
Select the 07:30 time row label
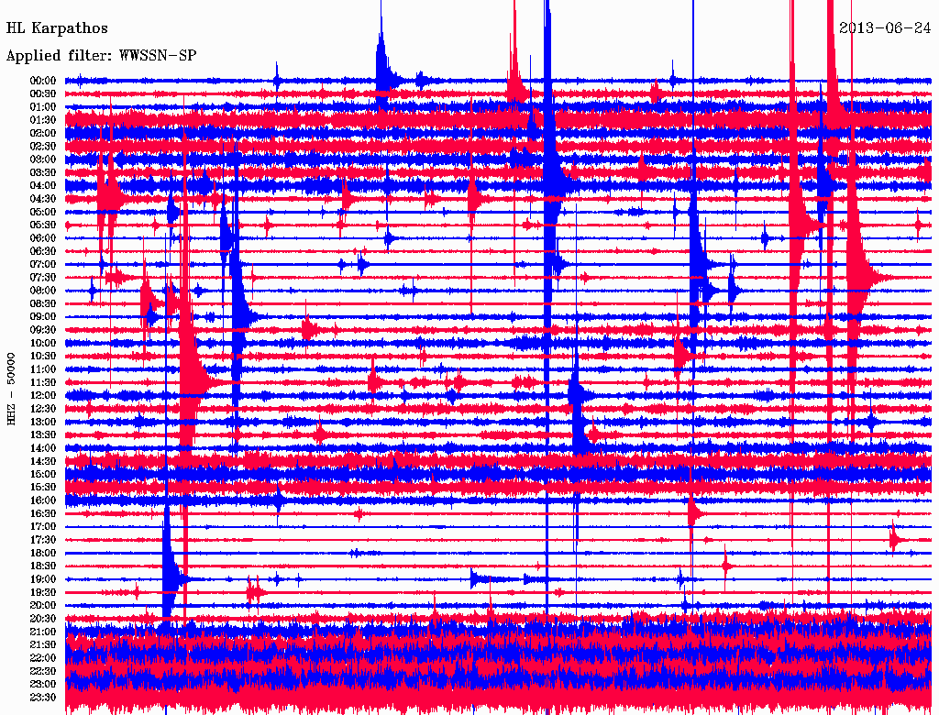point(44,278)
